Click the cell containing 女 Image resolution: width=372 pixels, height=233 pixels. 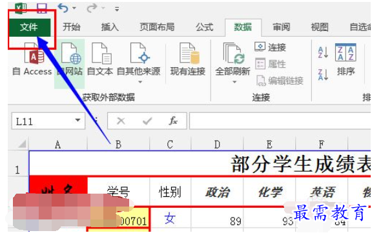[170, 218]
